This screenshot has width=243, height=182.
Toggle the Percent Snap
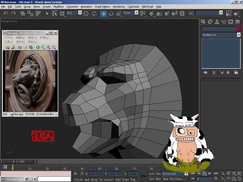pos(167,14)
